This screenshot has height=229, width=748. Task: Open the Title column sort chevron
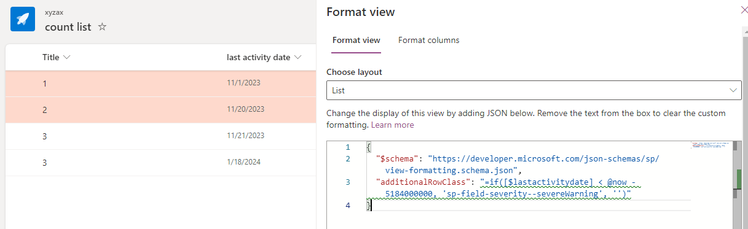click(66, 57)
